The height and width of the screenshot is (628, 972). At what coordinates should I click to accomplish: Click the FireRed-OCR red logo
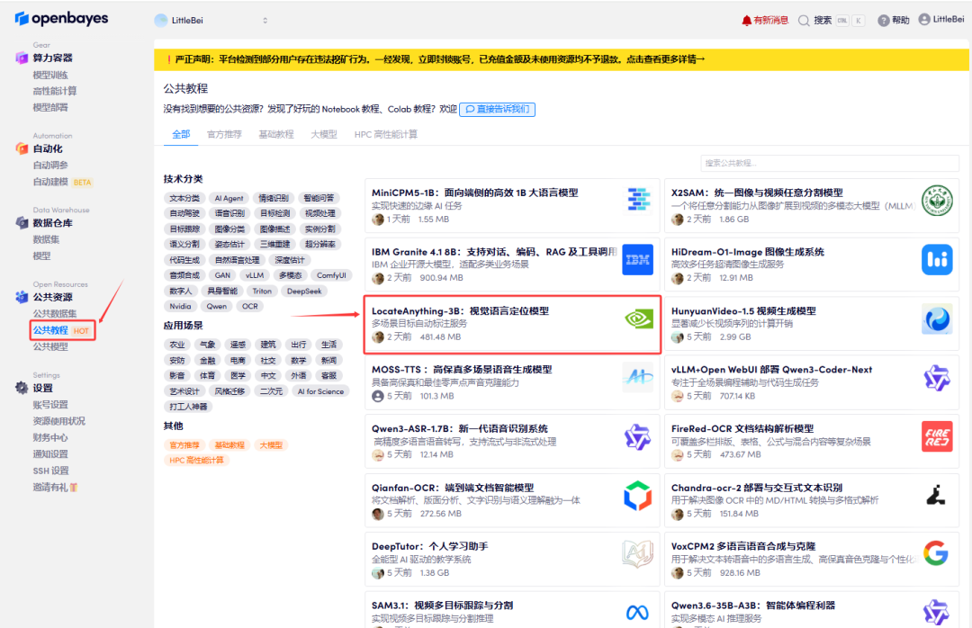click(937, 436)
